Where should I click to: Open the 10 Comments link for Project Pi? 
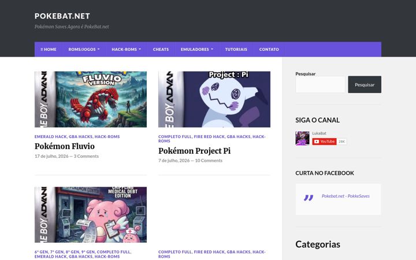[x=209, y=161]
